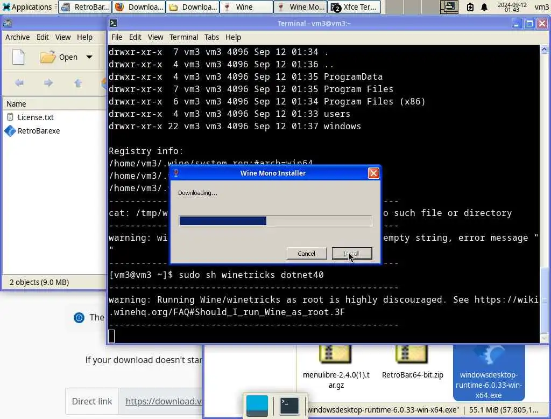Open the Terminal View menu
This screenshot has width=551, height=419.
coord(156,37)
